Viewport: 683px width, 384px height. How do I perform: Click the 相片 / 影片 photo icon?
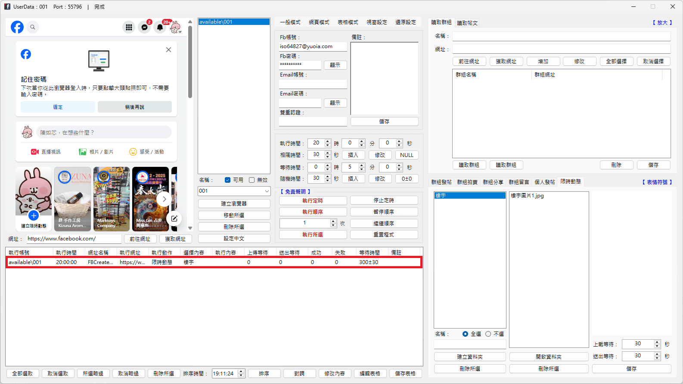point(83,152)
